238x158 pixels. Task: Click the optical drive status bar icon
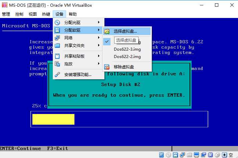168,155
